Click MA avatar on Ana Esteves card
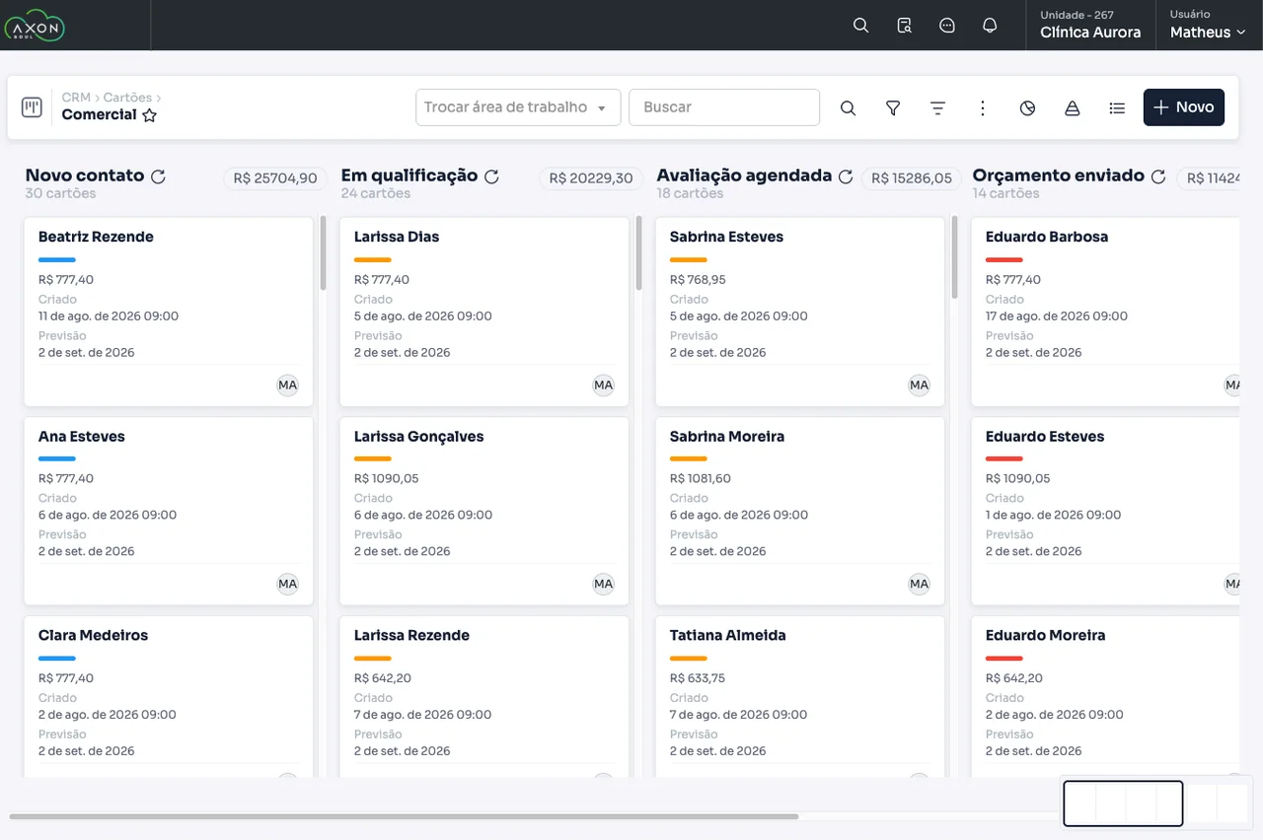Screen dimensions: 1263x840 coord(287,585)
